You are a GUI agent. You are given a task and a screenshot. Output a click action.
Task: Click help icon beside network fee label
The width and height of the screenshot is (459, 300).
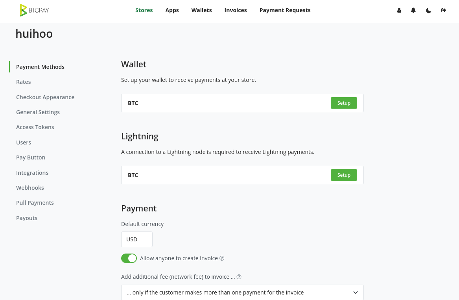(x=239, y=277)
